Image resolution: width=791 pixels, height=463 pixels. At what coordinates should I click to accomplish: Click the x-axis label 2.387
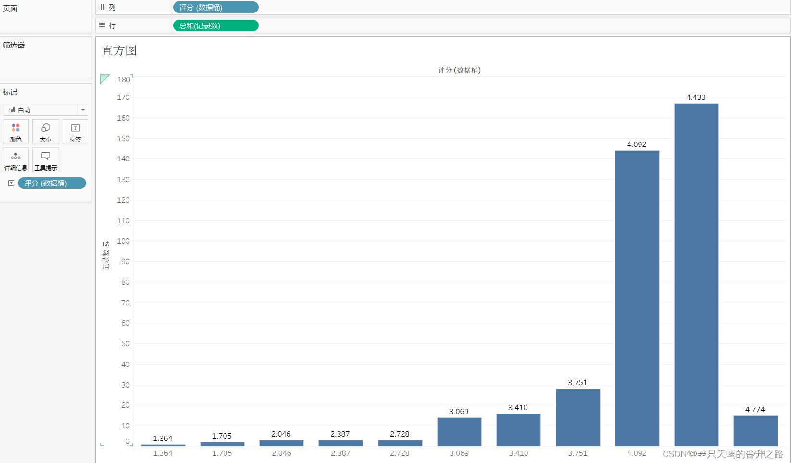pyautogui.click(x=340, y=453)
